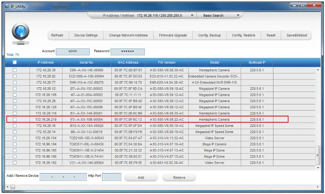Select serial TCD2100-10D-X-00043 cell
Image resolution: width=325 pixels, height=194 pixels.
(x=86, y=138)
